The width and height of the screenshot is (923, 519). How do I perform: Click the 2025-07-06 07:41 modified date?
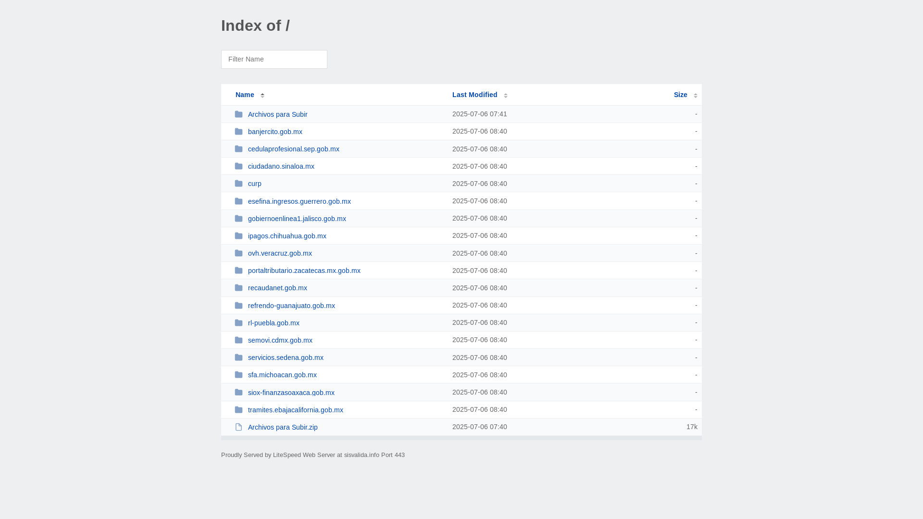coord(479,114)
